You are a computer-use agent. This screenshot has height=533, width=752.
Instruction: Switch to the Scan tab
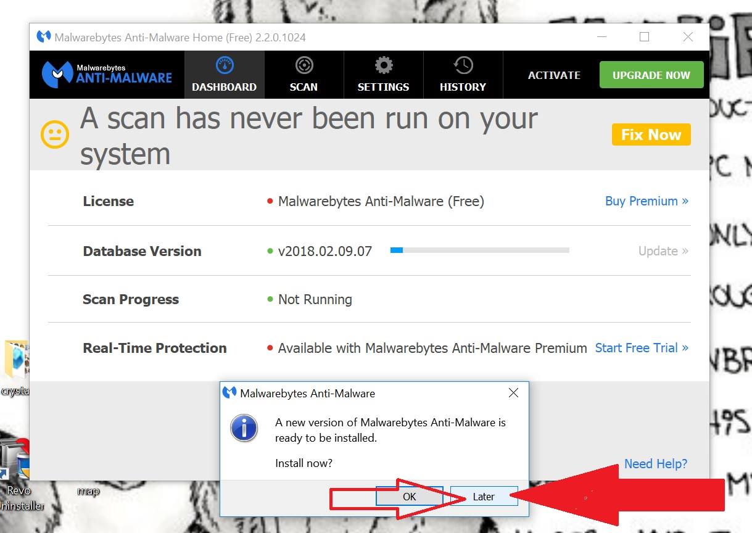tap(304, 75)
